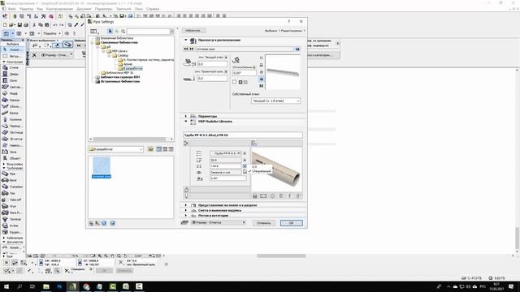Click the search magnifier in Pipe Settings

pos(123,31)
